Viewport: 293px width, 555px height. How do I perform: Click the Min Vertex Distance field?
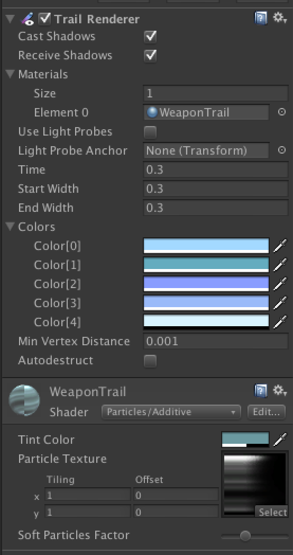tap(216, 341)
